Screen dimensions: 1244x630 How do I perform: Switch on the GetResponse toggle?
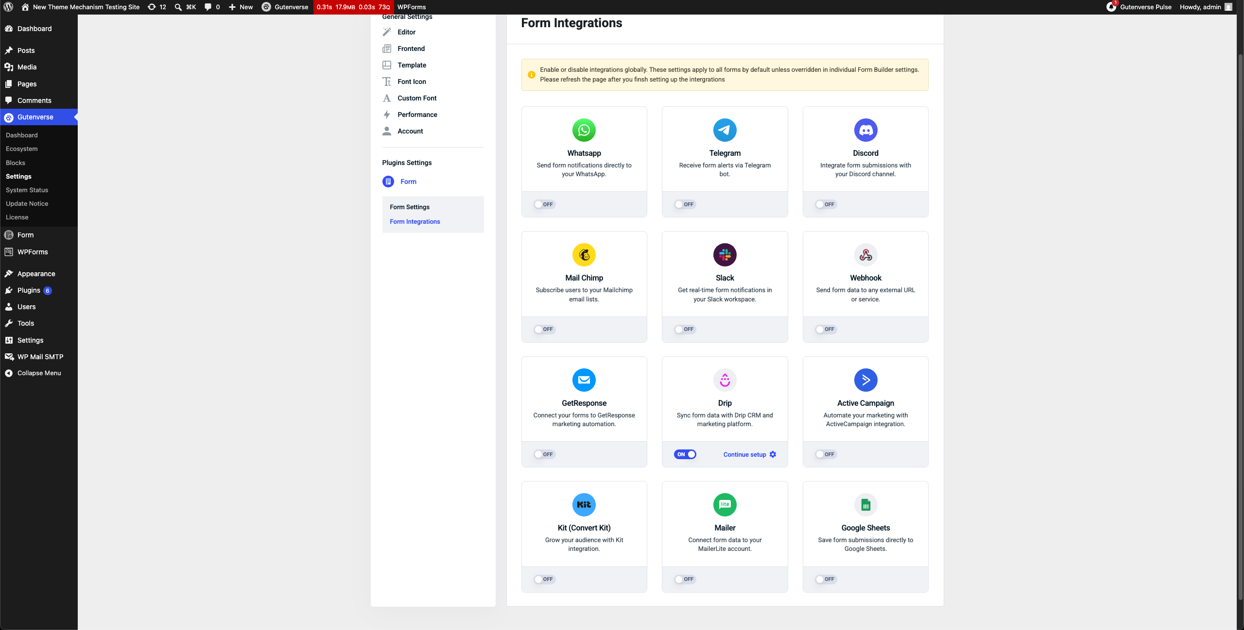544,454
